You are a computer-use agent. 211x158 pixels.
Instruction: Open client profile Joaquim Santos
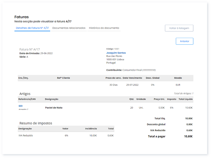click(116, 52)
